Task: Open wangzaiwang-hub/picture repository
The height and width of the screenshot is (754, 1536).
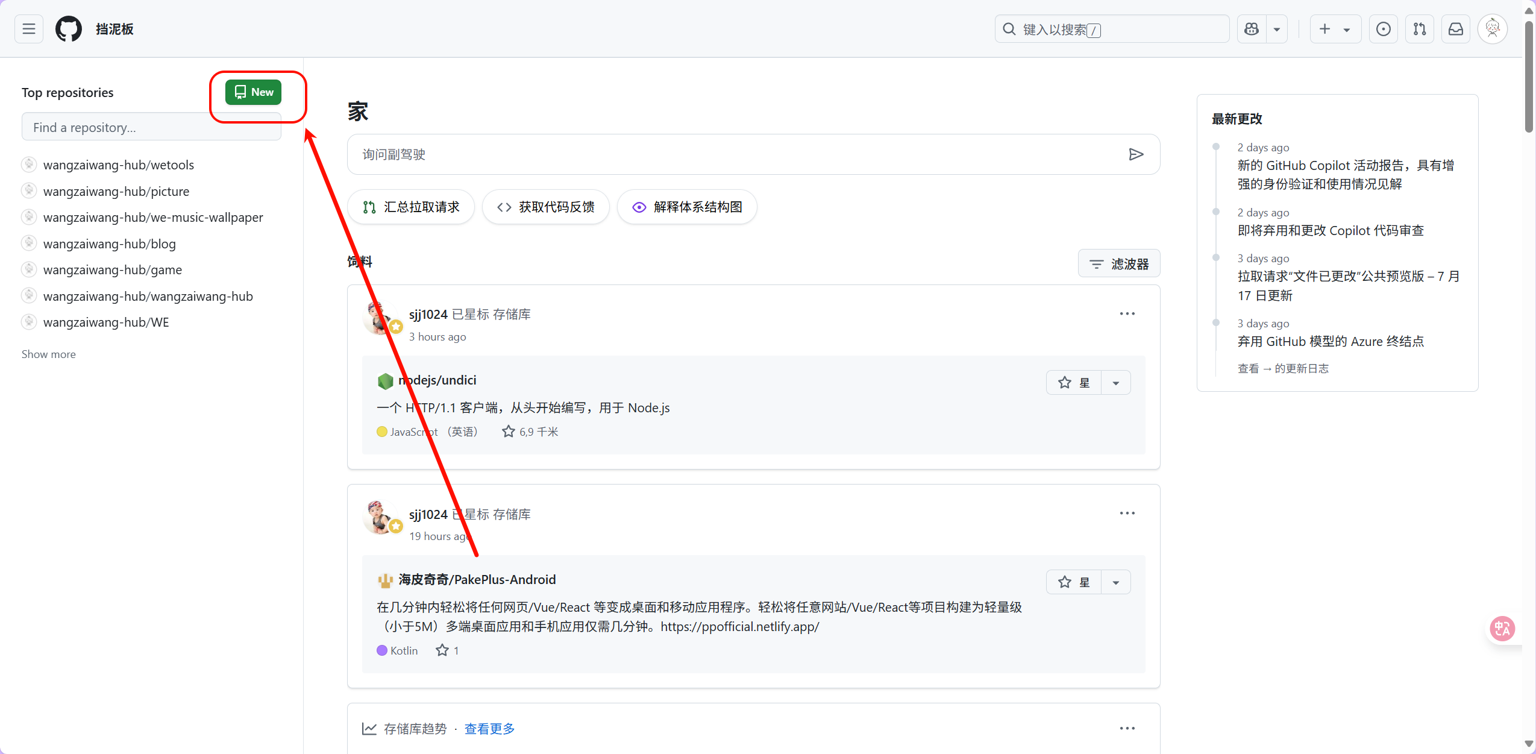Action: 116,192
